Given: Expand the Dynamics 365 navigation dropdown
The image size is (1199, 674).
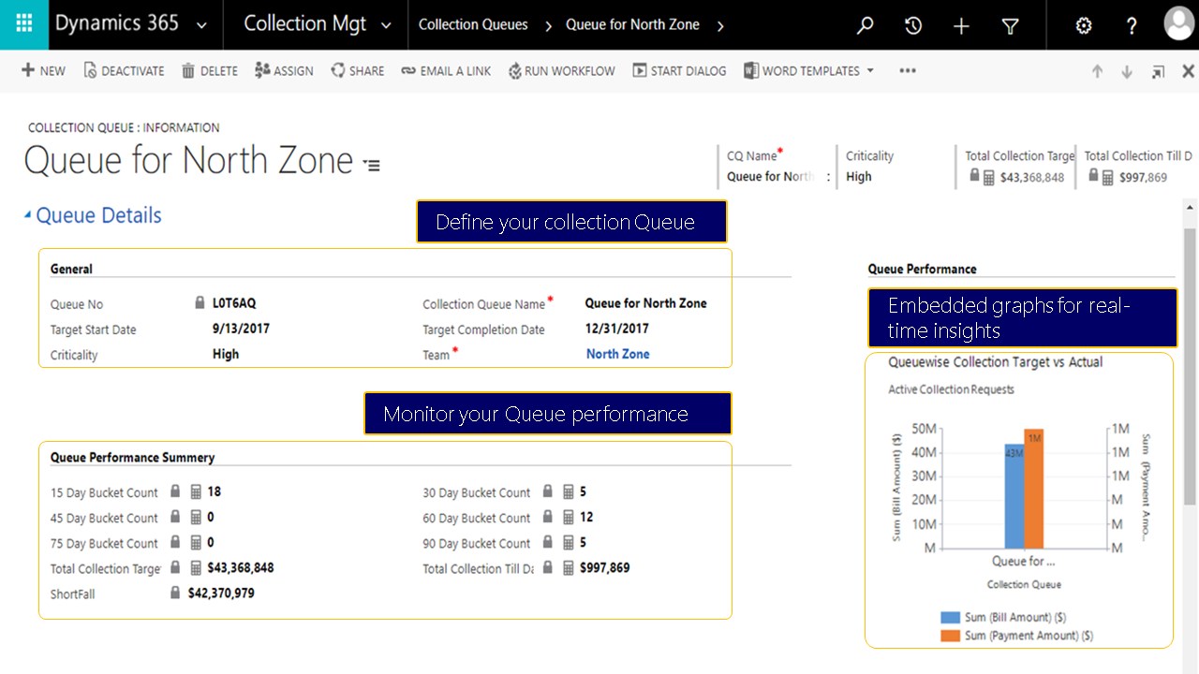Looking at the screenshot, I should pos(201,25).
